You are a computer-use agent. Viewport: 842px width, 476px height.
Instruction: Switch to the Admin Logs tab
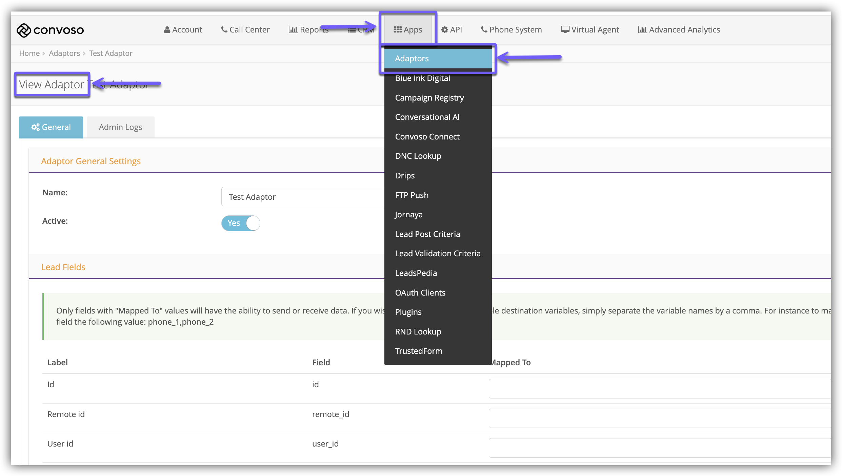120,127
